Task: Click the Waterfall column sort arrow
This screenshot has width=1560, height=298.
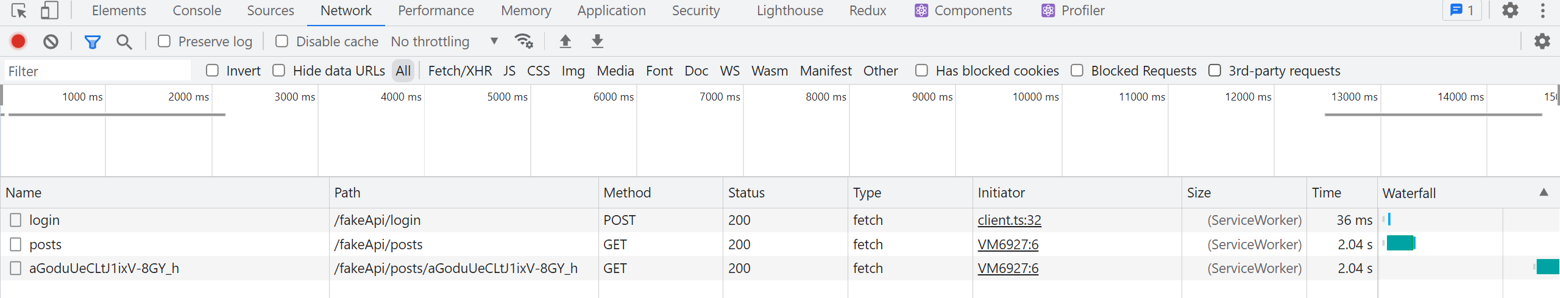Action: pyautogui.click(x=1544, y=193)
